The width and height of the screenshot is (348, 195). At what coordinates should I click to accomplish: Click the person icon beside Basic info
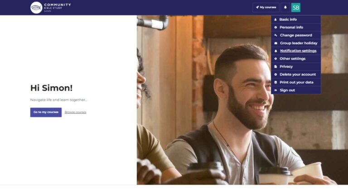coord(275,19)
